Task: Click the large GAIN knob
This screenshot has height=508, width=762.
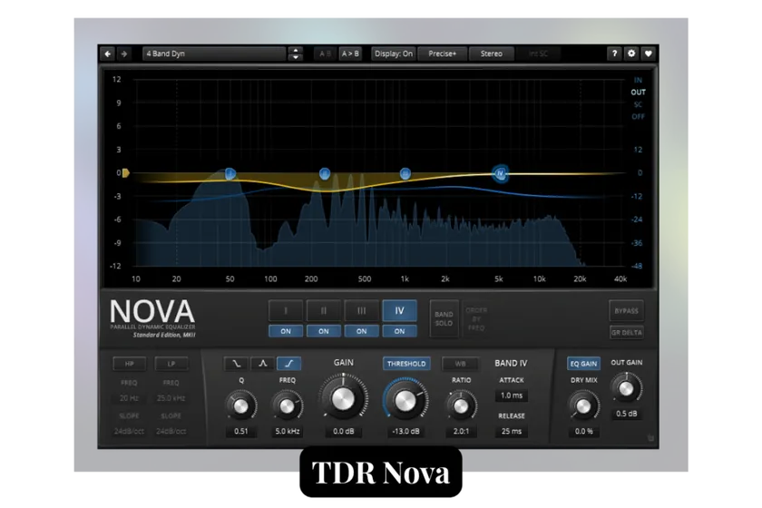Action: (343, 398)
